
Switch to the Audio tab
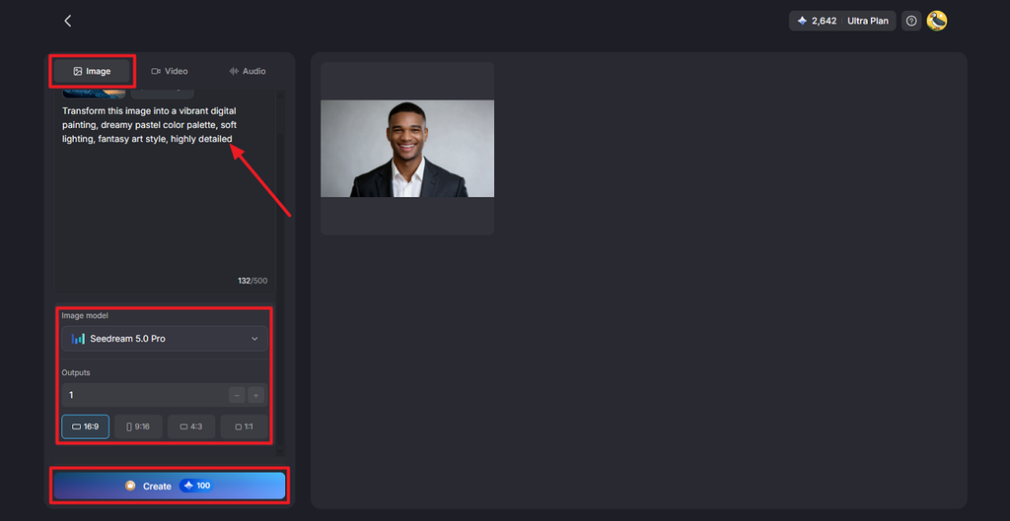[x=248, y=71]
